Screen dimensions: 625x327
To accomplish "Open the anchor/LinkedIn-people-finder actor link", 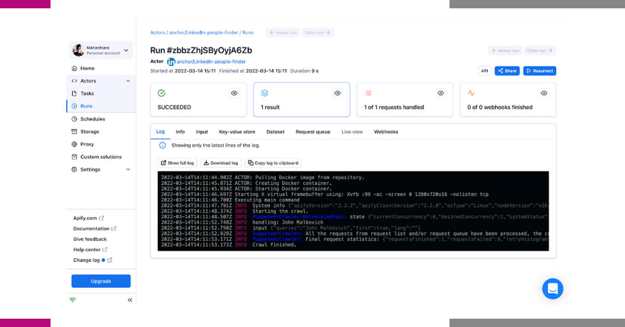I will (x=211, y=62).
